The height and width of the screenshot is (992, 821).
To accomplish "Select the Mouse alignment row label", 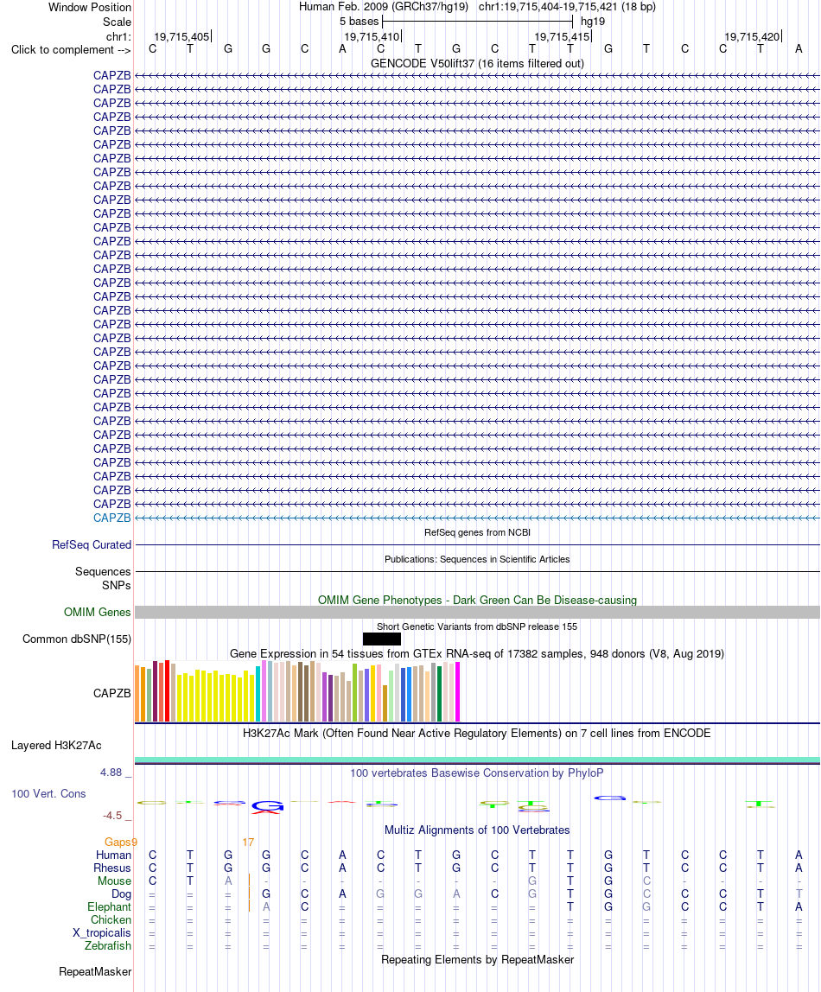I will click(114, 881).
